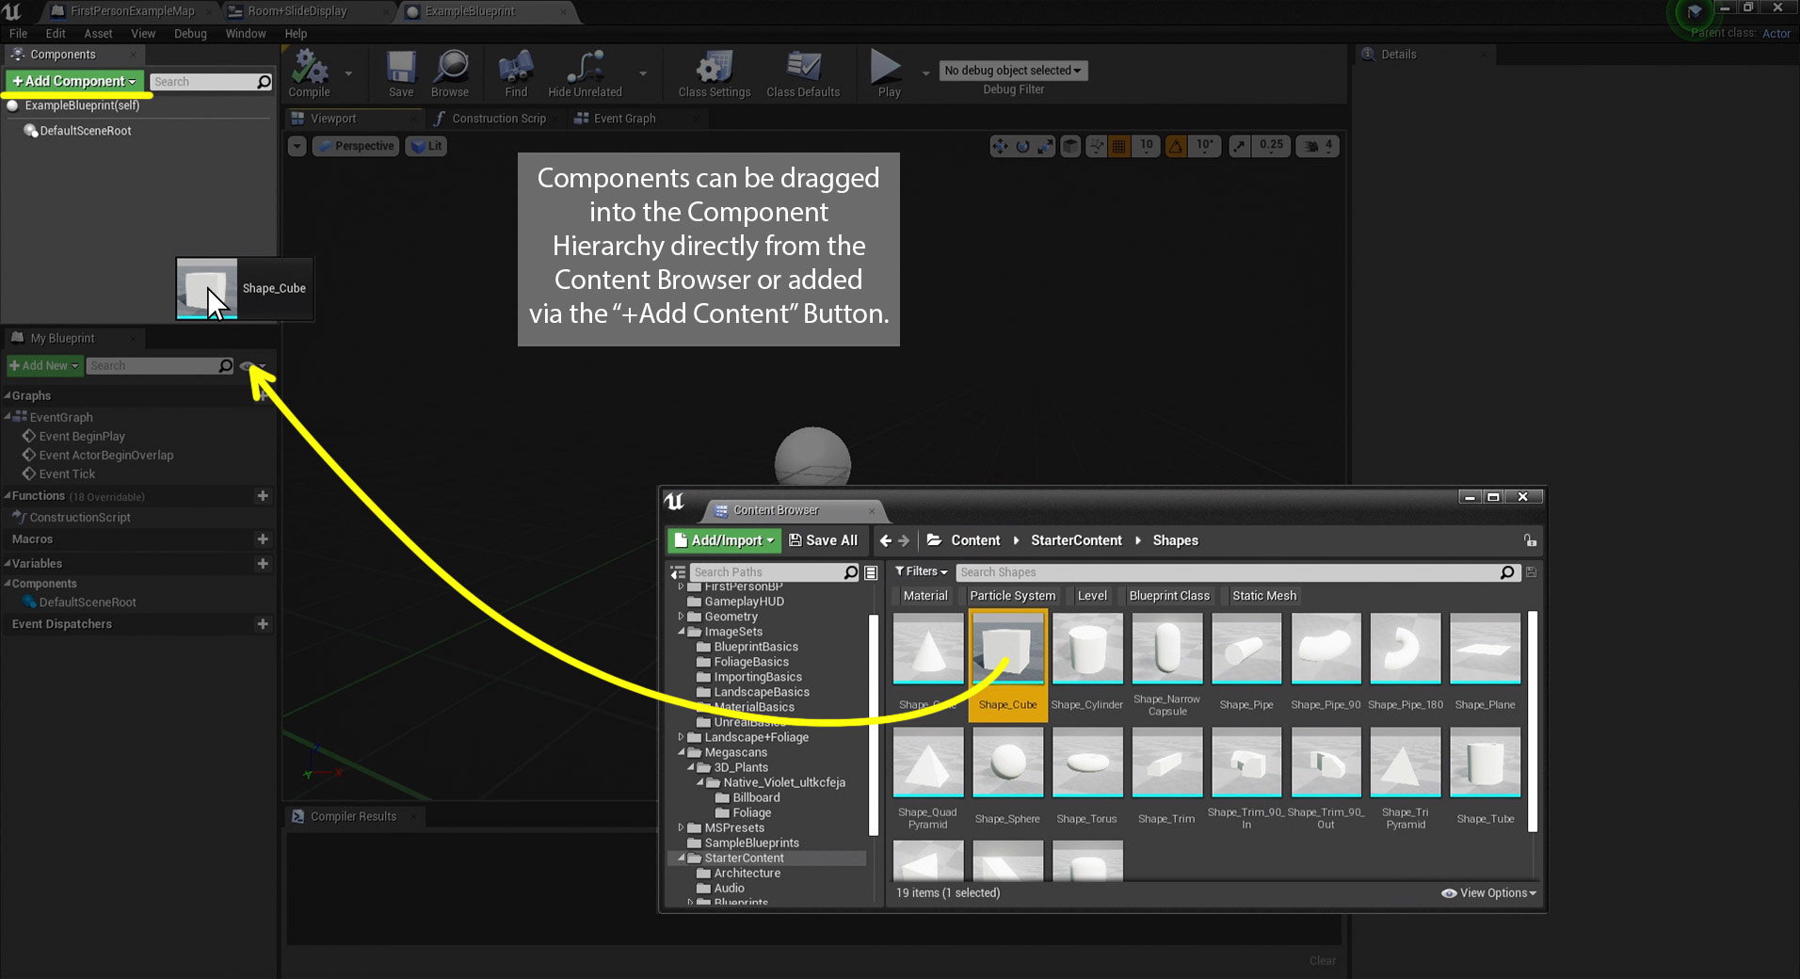Select DefaultSceneRoot in Components panel
Viewport: 1800px width, 979px height.
click(85, 131)
